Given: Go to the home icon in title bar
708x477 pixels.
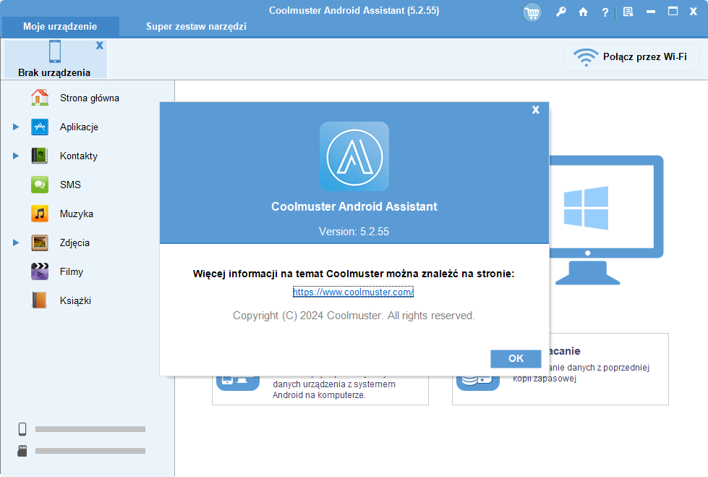Looking at the screenshot, I should click(583, 12).
